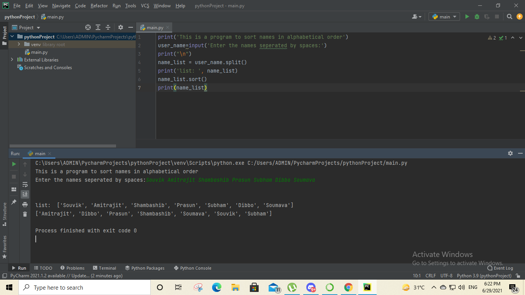The height and width of the screenshot is (295, 525).
Task: Open Microsoft Edge from the taskbar
Action: point(217,287)
